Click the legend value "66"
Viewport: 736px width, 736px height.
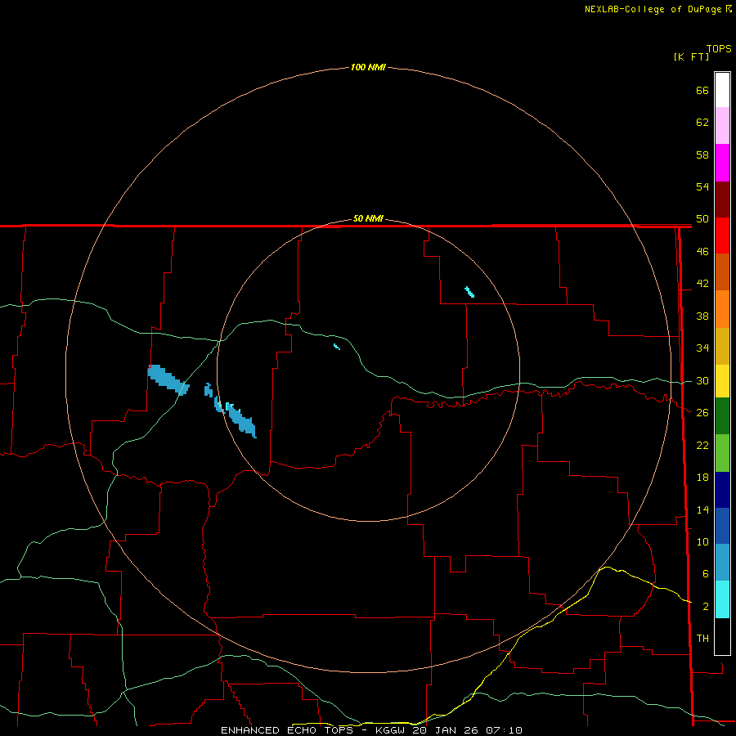[x=702, y=90]
